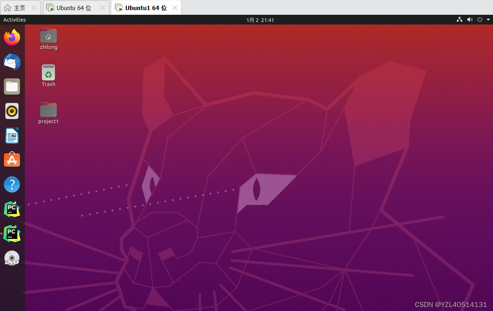Select the project1 folder on desktop

pos(48,113)
